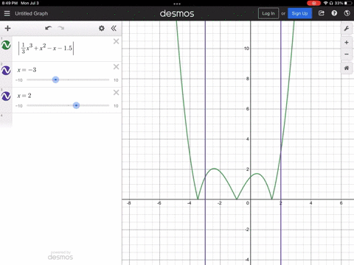The image size is (354, 265).
Task: Click the Sign Up button
Action: [x=299, y=13]
